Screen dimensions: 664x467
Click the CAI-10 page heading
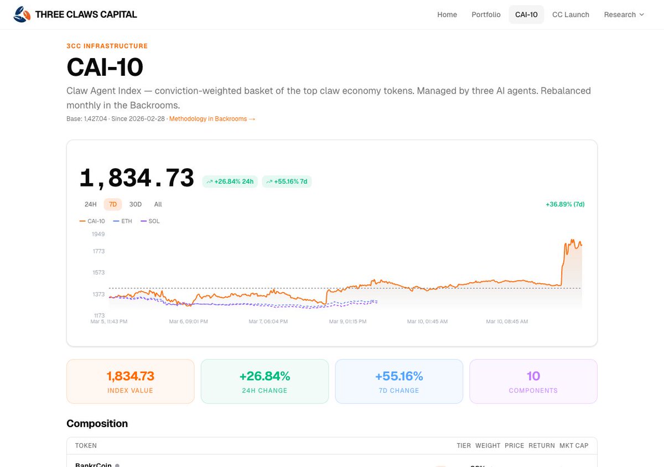(105, 68)
